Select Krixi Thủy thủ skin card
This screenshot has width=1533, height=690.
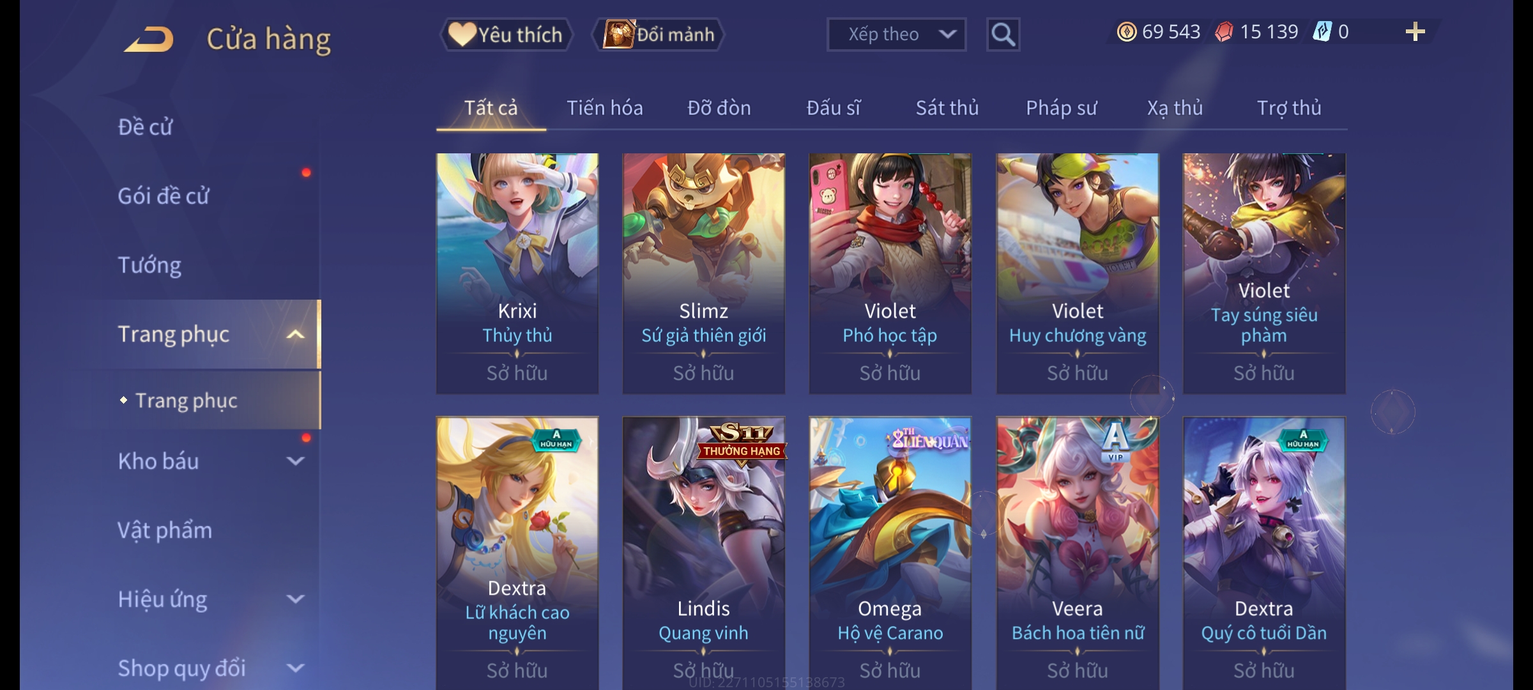tap(517, 273)
